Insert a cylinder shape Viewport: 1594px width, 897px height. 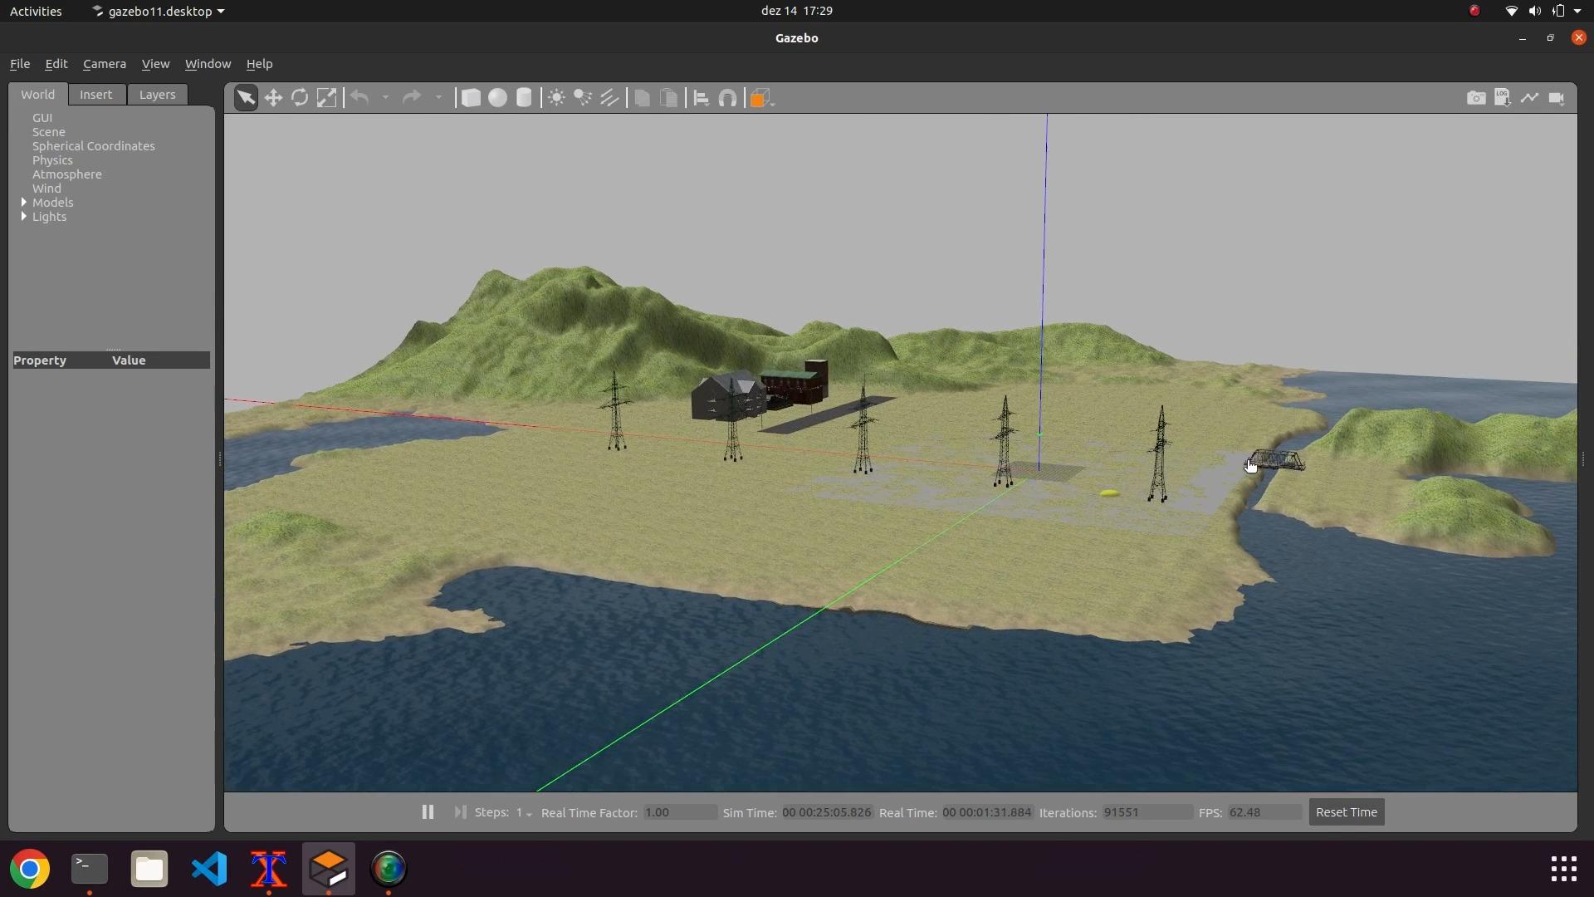tap(524, 98)
